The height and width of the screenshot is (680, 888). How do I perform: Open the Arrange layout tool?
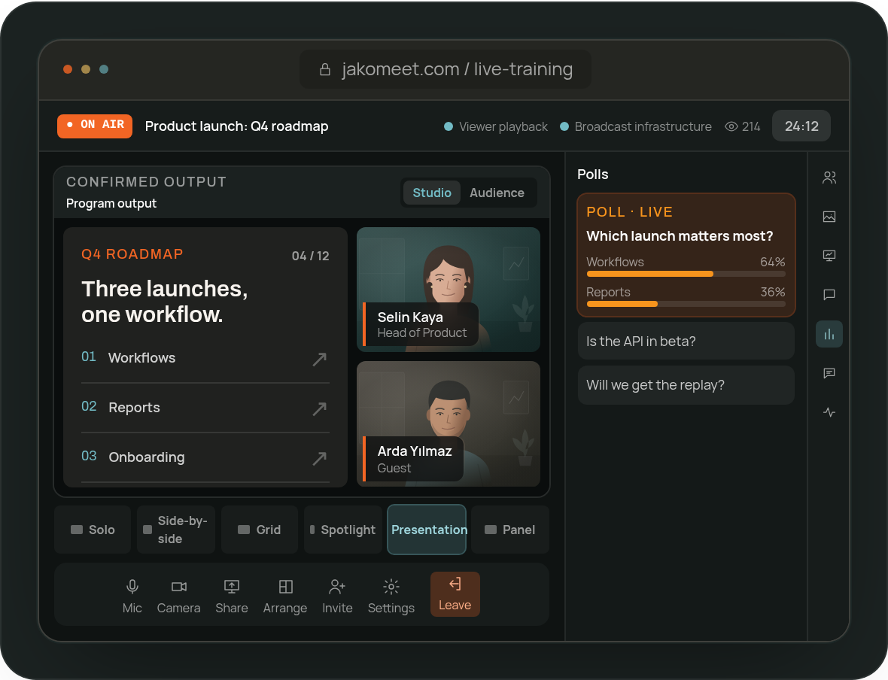coord(285,595)
